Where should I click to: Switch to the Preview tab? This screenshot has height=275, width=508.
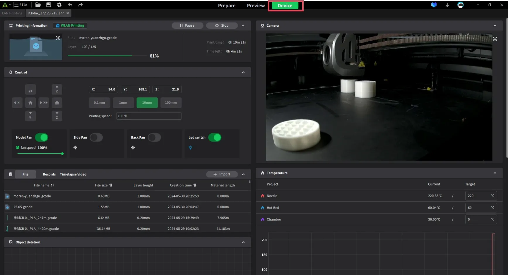click(256, 6)
